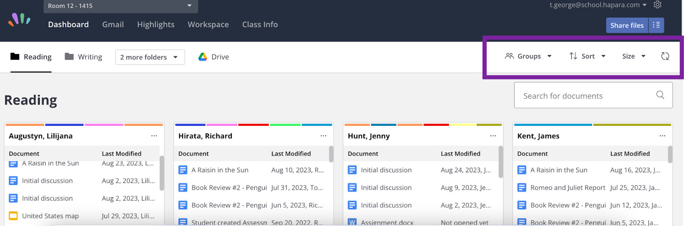The height and width of the screenshot is (226, 684).
Task: Click Document header in Kent, James card
Action: [532, 154]
